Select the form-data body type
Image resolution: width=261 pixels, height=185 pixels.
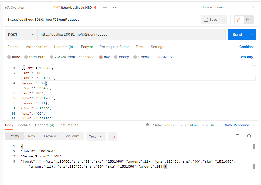(x=35, y=57)
